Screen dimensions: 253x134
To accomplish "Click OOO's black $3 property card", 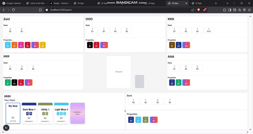I will click(90, 45).
